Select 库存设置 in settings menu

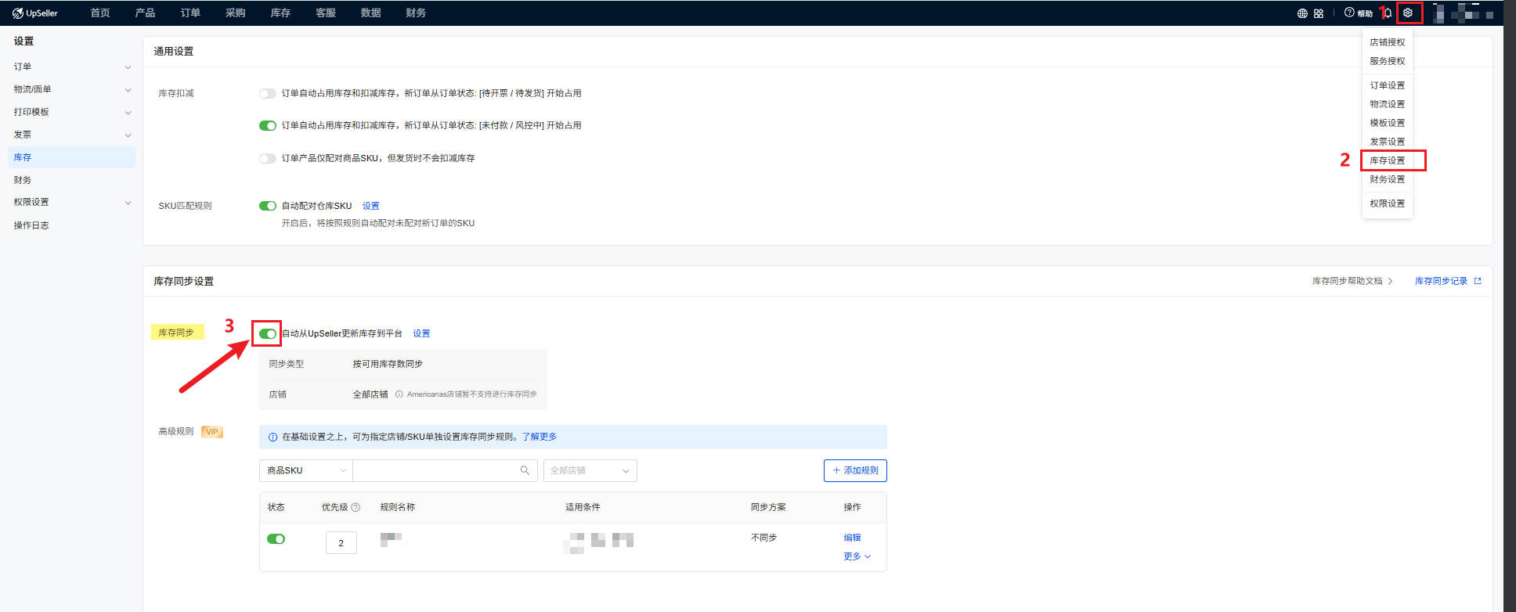pos(1387,160)
